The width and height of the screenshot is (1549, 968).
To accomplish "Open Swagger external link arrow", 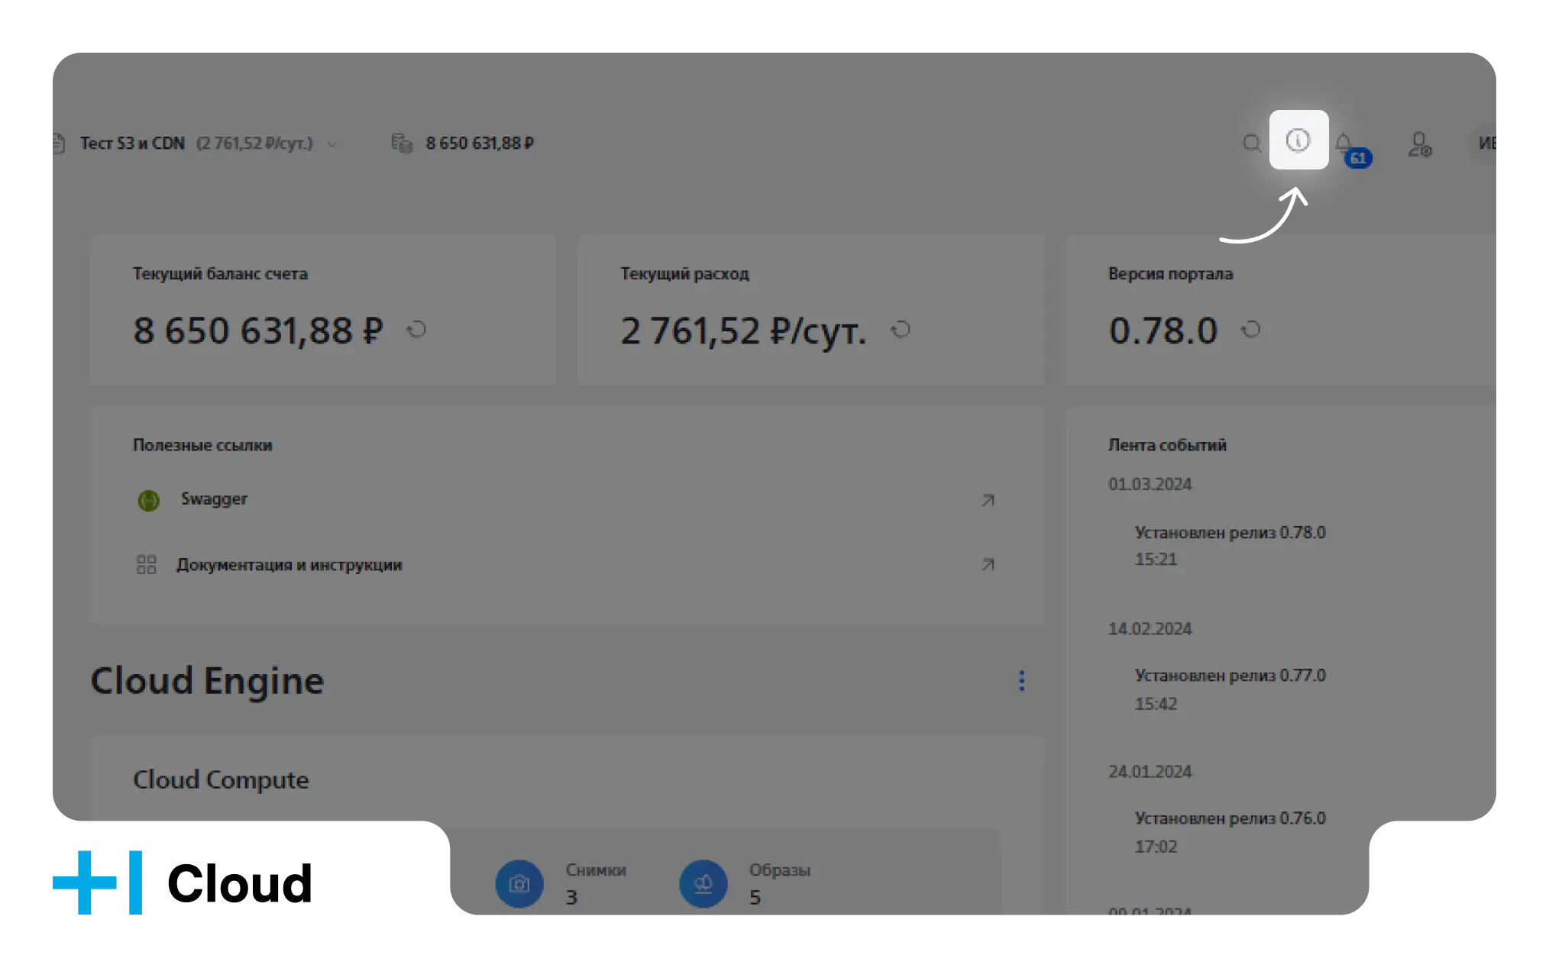I will click(988, 500).
